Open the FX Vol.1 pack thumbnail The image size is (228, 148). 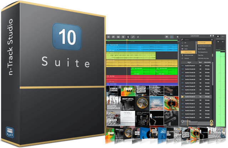[x=128, y=118]
